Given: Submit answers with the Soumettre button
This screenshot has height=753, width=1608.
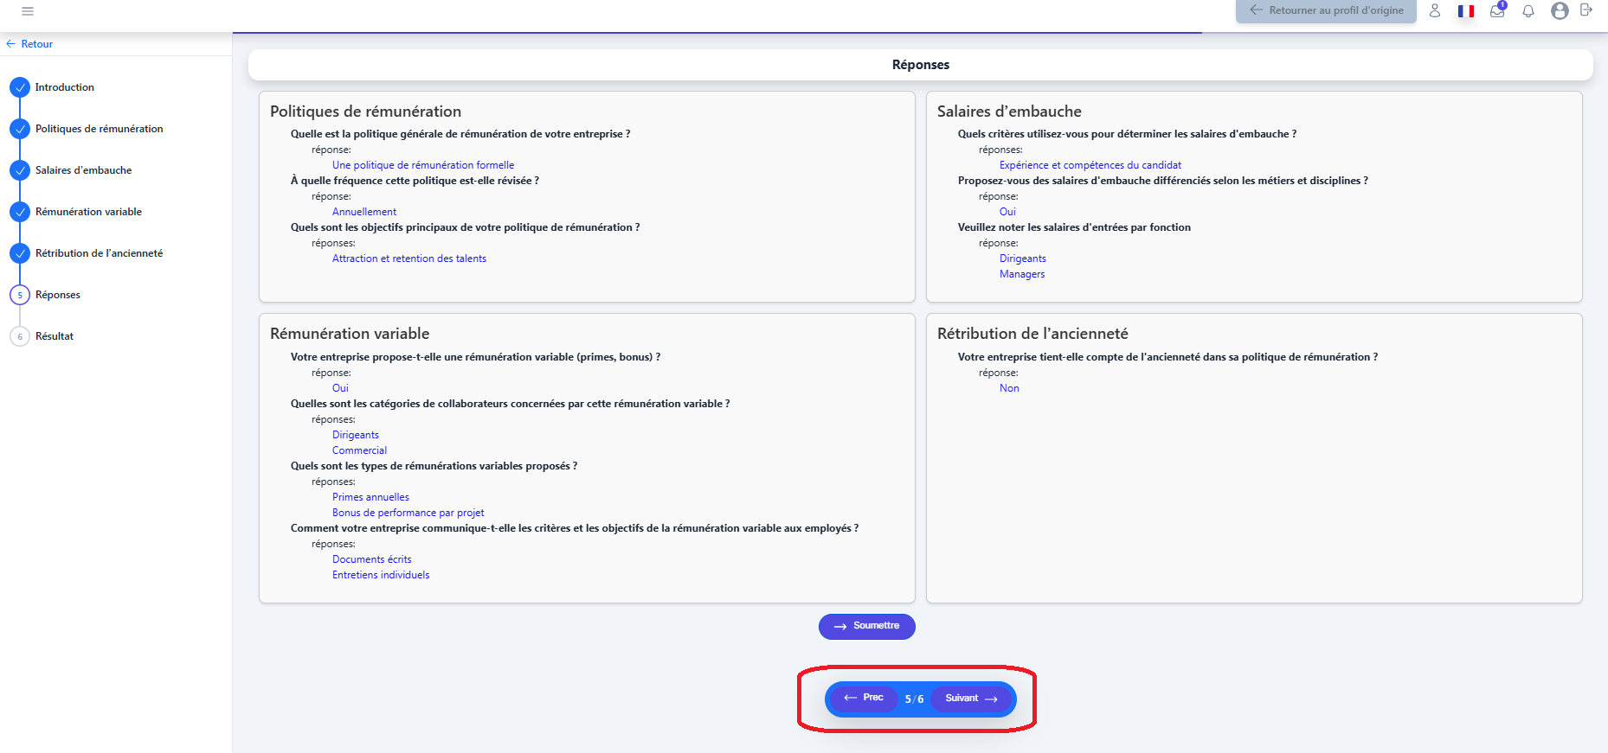Looking at the screenshot, I should coord(866,626).
